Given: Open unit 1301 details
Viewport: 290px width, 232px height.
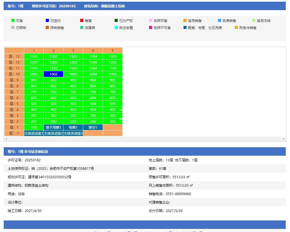Looking at the screenshot, I should [x=34, y=57].
